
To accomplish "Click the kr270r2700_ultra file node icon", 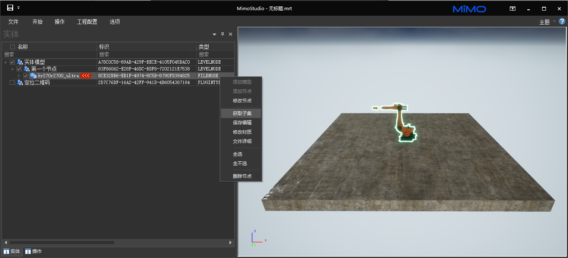I will tap(33, 76).
